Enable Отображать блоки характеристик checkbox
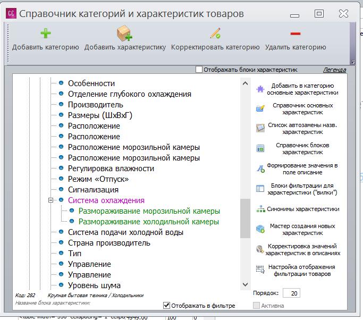The image size is (363, 320). 199,70
